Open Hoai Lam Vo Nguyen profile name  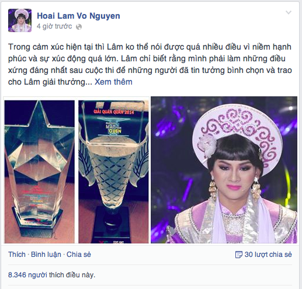pos(78,16)
